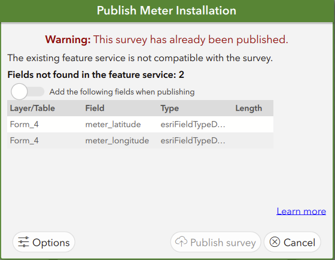Click Form_4 in the meter_latitude row
This screenshot has height=260, width=335.
[x=24, y=125]
